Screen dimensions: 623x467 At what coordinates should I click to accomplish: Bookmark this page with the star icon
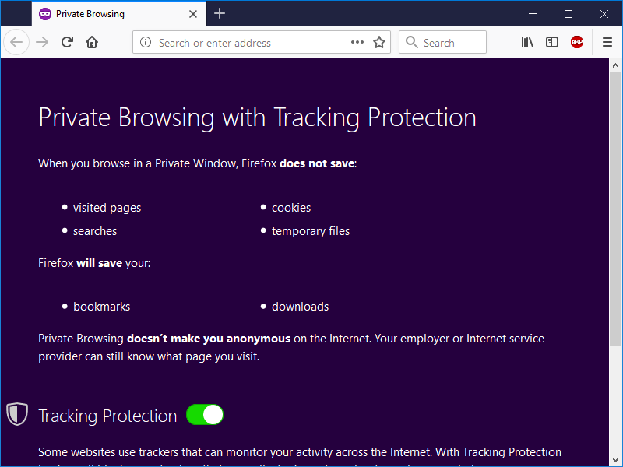tap(379, 43)
